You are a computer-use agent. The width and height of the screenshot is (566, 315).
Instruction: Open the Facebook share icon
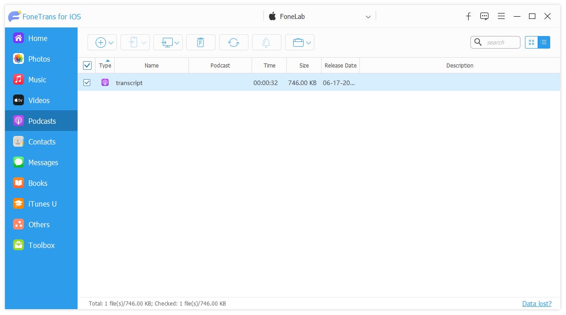pos(468,16)
